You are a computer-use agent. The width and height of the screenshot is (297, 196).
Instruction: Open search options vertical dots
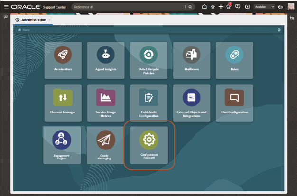pyautogui.click(x=186, y=7)
